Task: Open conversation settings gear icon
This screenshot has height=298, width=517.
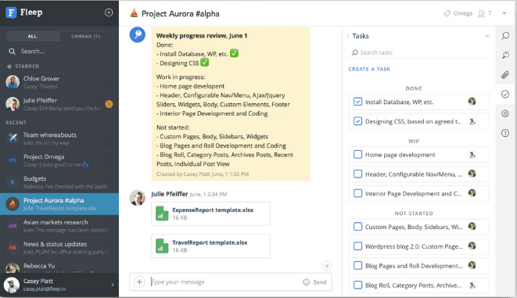Action: pyautogui.click(x=505, y=113)
